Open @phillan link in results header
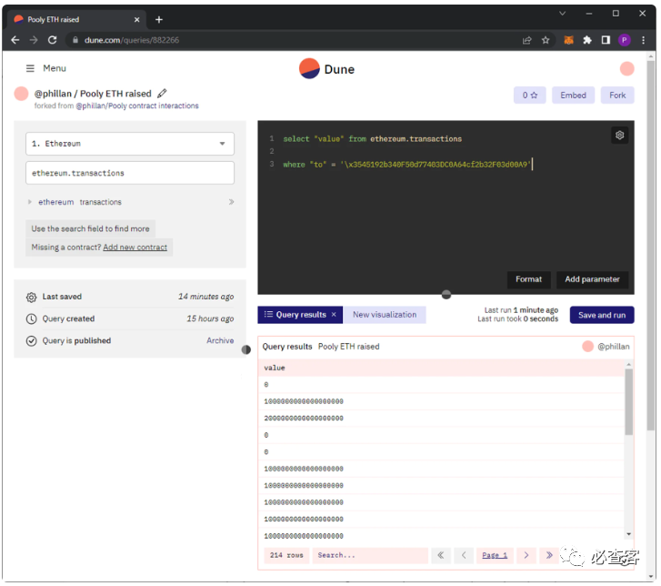 pyautogui.click(x=614, y=347)
